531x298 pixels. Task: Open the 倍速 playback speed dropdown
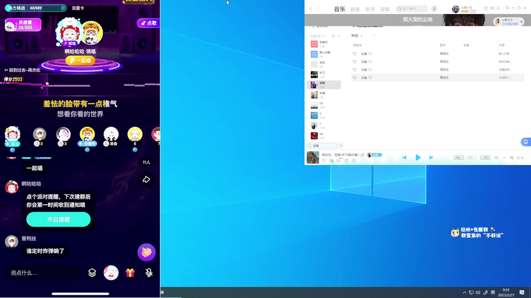pos(458,157)
